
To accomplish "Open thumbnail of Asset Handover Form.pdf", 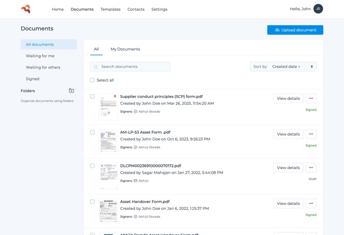I will (109, 211).
